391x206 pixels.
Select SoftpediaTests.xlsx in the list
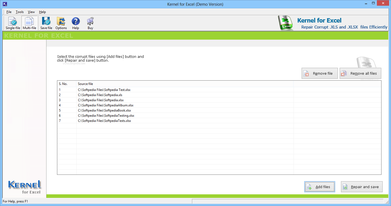click(x=219, y=121)
